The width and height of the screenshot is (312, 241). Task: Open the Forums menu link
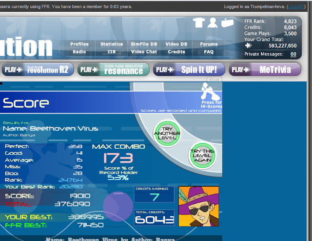click(209, 44)
